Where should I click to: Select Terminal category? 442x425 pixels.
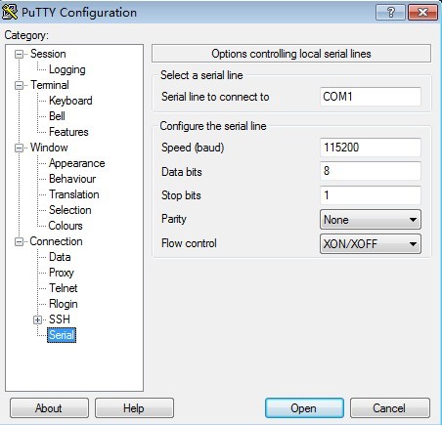pos(50,85)
